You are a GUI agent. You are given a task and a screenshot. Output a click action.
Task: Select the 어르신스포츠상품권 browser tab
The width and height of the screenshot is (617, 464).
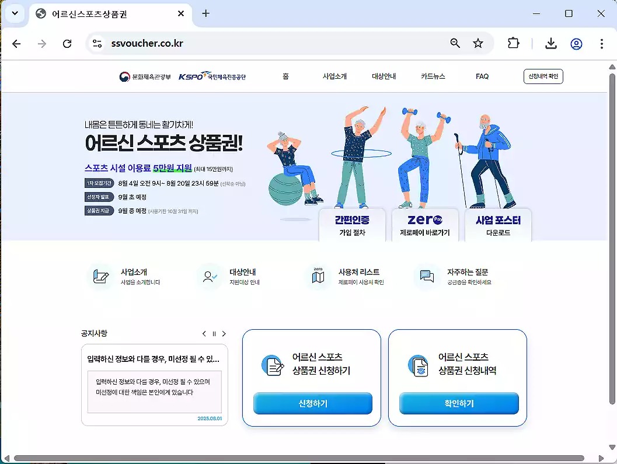[x=93, y=13]
